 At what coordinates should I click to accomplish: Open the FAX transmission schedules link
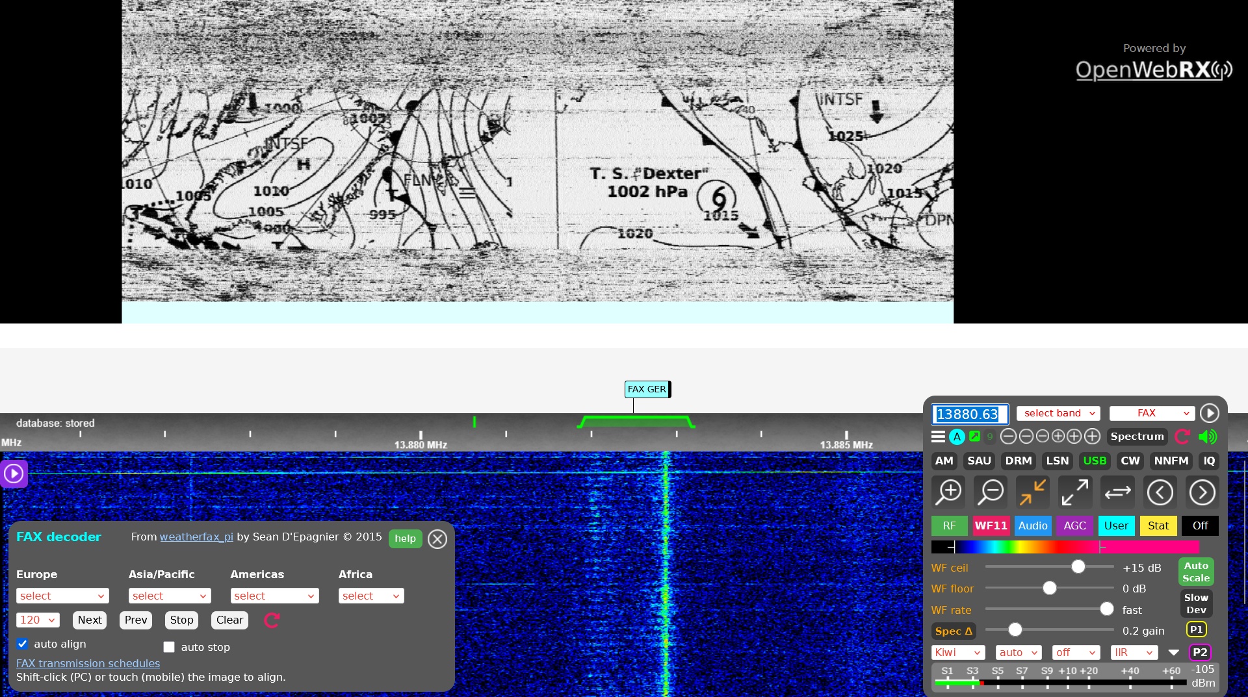(x=88, y=663)
